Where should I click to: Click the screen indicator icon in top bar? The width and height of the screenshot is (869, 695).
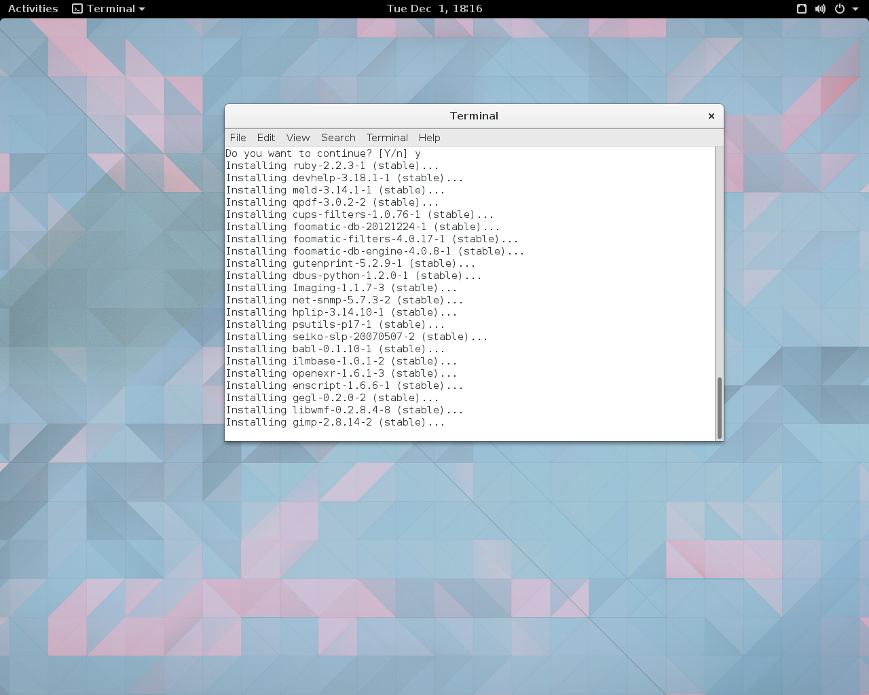click(801, 9)
